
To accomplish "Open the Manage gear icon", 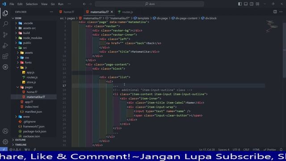I will [x=5, y=141].
